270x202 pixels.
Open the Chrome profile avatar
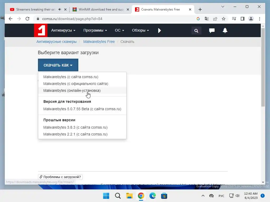[x=251, y=19]
